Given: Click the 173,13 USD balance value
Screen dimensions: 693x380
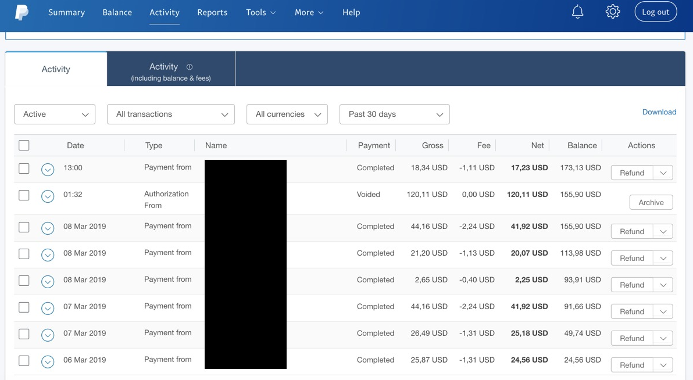Looking at the screenshot, I should 580,168.
